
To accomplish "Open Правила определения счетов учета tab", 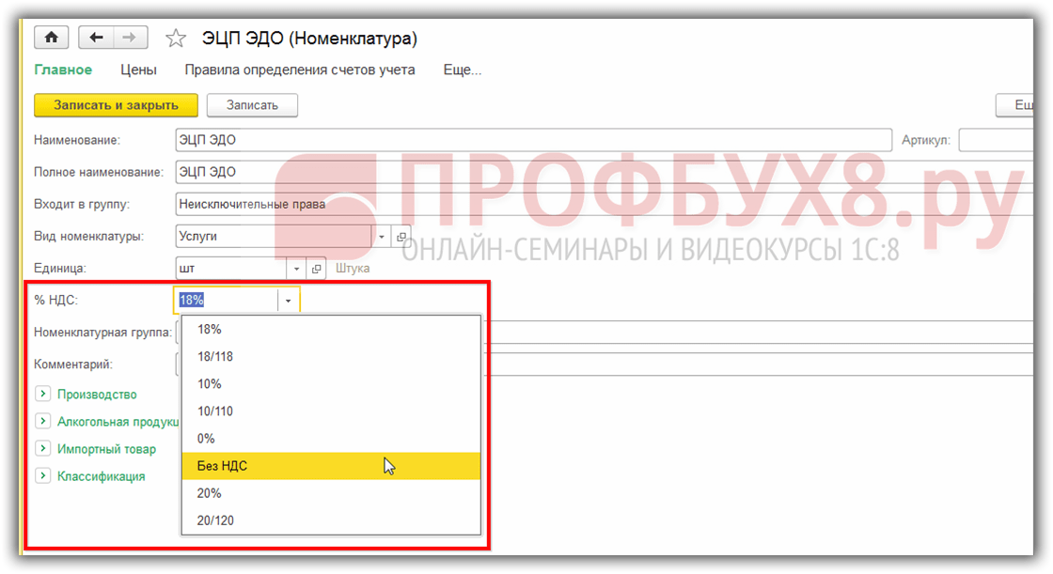I will [299, 70].
